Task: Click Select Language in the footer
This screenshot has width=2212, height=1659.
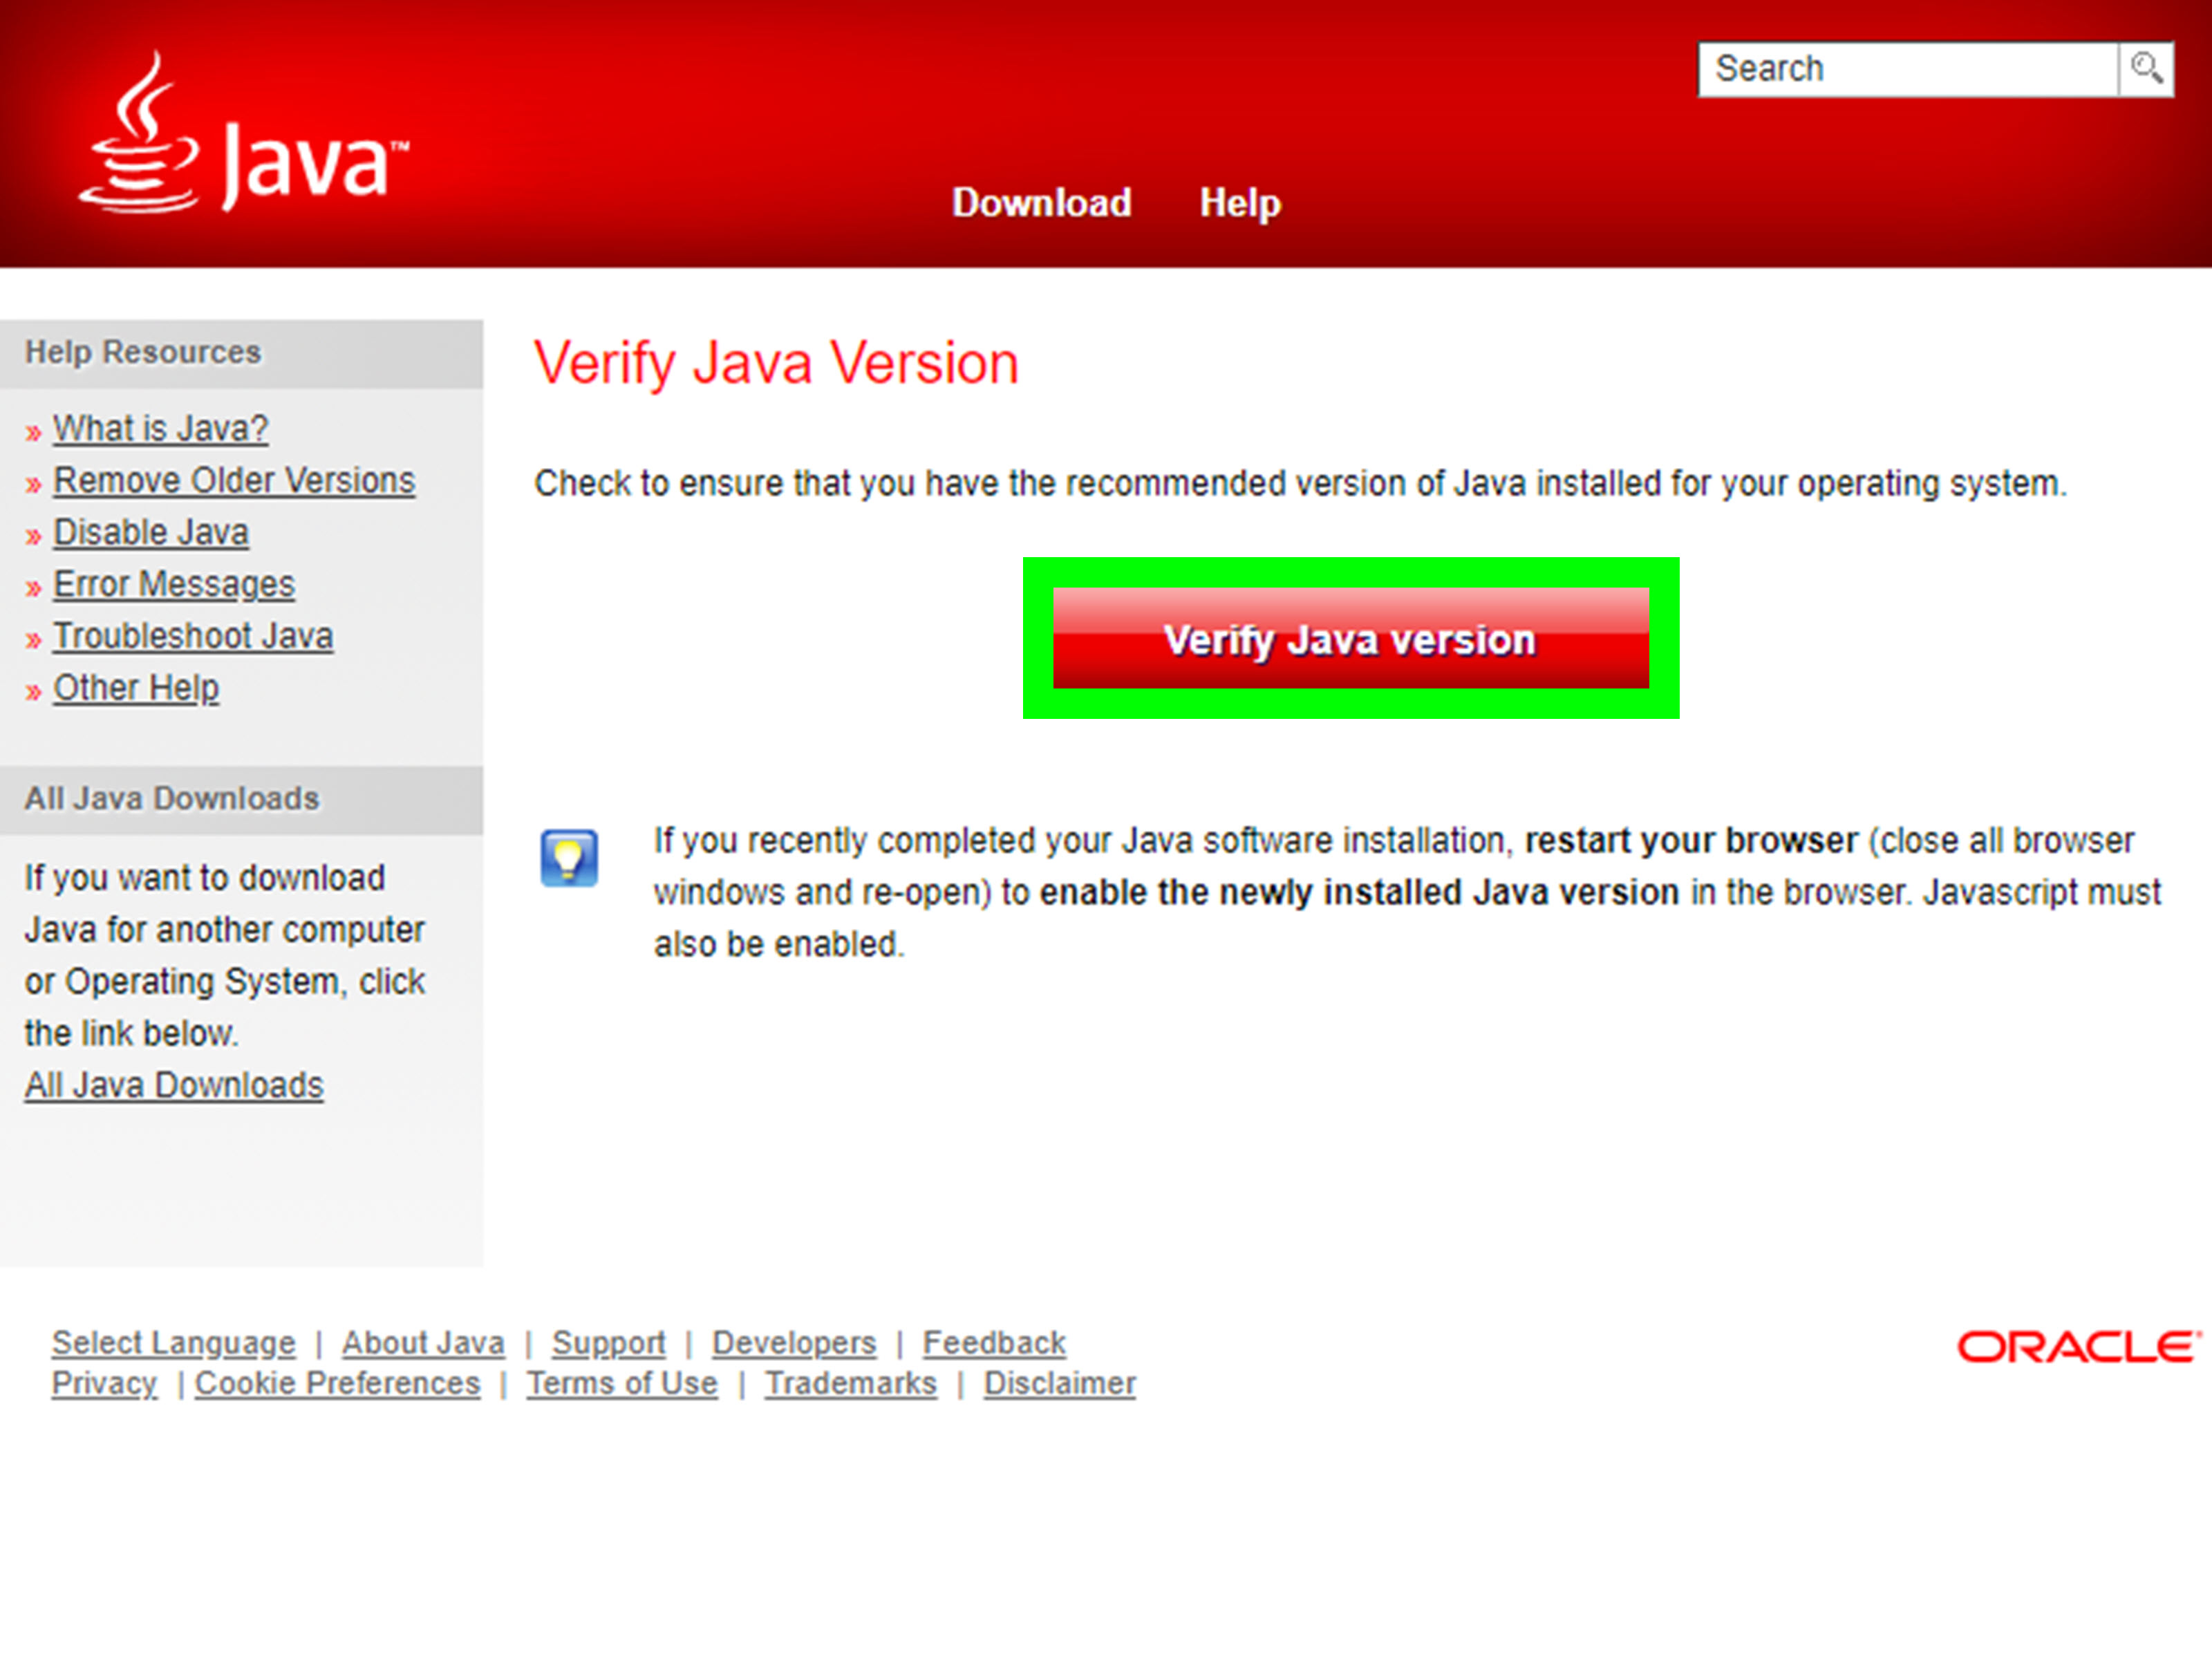Action: tap(173, 1343)
